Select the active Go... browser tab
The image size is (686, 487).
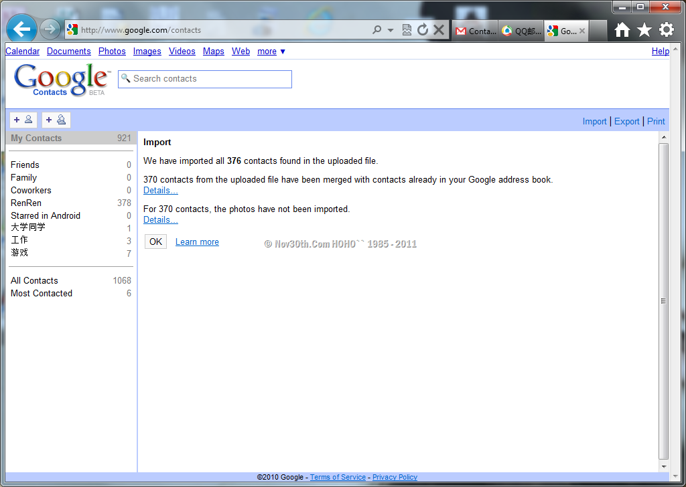[567, 31]
